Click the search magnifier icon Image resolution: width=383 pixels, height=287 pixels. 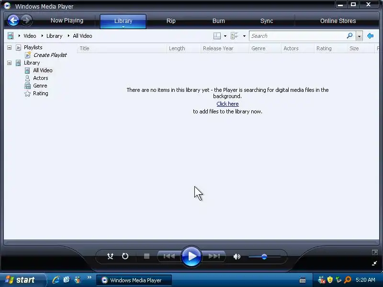pyautogui.click(x=350, y=36)
